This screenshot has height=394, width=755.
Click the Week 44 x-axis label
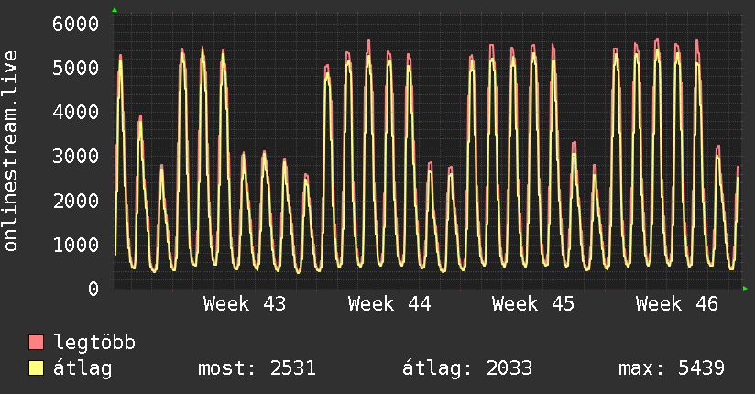389,303
